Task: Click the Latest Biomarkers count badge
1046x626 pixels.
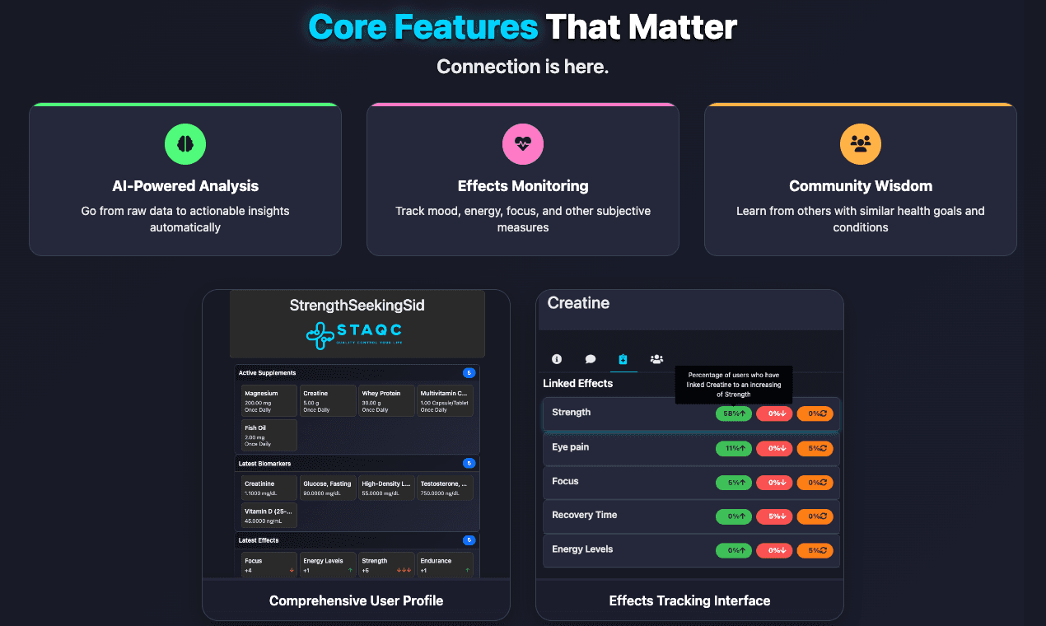Action: [x=469, y=464]
